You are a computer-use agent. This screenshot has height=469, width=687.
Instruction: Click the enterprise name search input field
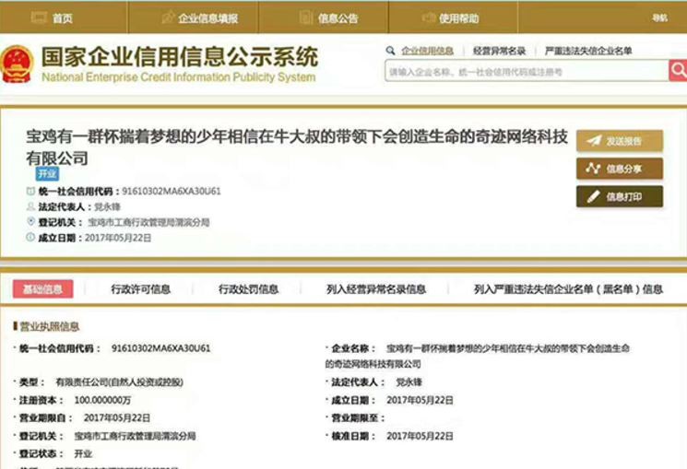click(x=524, y=71)
